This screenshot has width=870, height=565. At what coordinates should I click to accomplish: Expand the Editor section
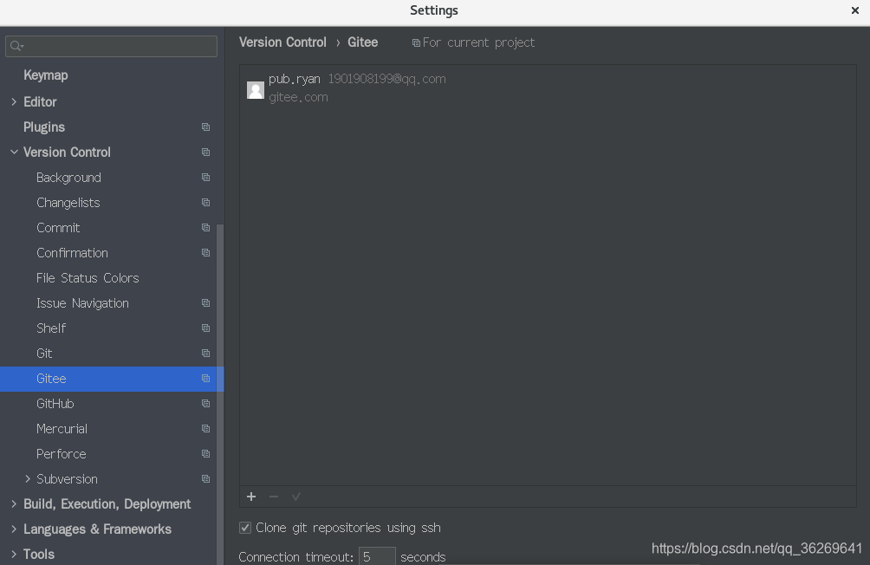point(14,101)
